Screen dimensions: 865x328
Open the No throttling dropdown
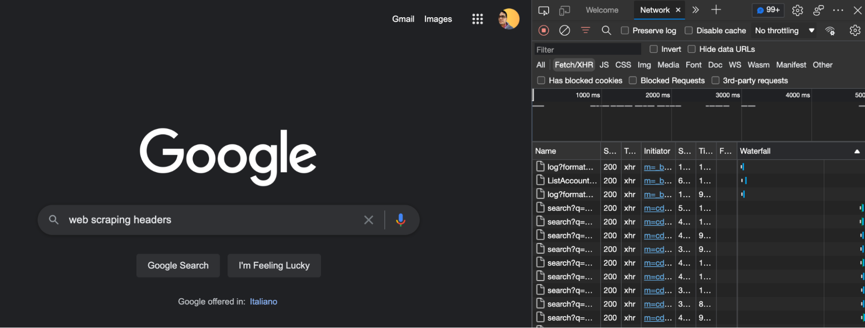point(785,31)
